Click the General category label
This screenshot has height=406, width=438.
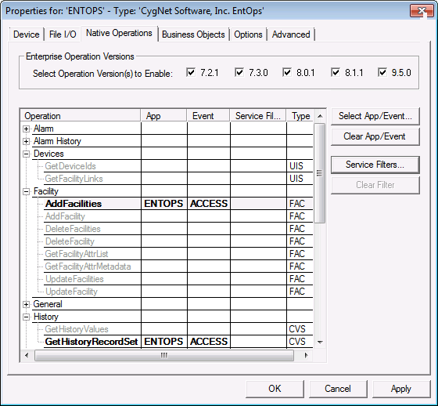(x=48, y=304)
